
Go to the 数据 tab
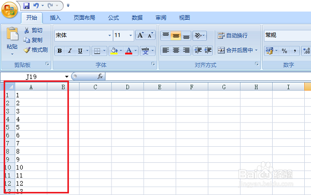coord(137,18)
